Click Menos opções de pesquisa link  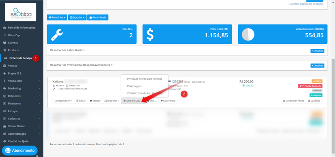[x=306, y=4]
